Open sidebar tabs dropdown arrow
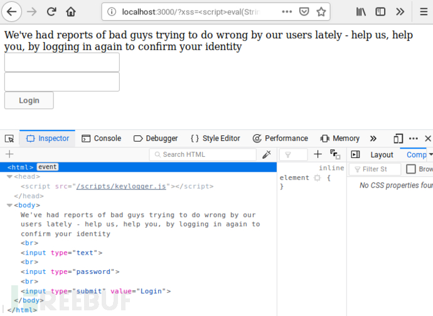The image size is (433, 316). click(430, 154)
